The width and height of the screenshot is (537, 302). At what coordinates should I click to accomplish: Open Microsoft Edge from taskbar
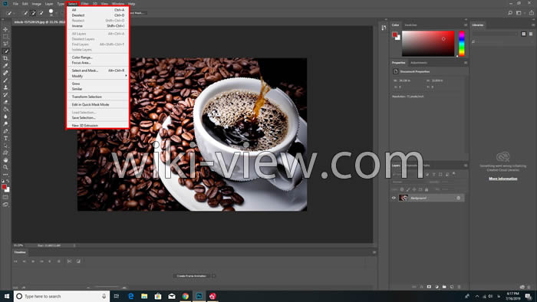click(x=131, y=296)
